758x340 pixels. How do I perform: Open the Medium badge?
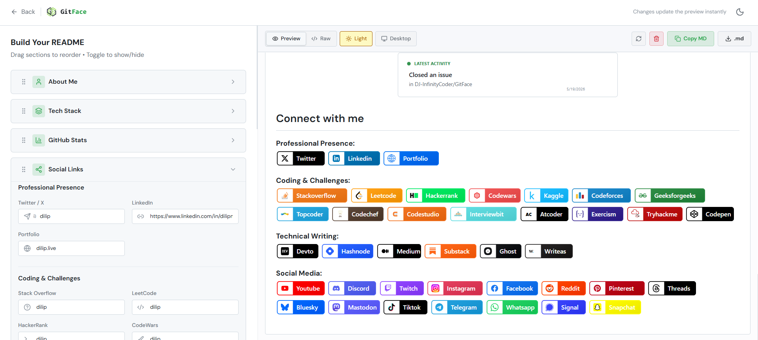(x=399, y=251)
